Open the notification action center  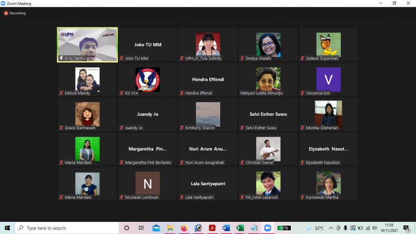coord(406,228)
